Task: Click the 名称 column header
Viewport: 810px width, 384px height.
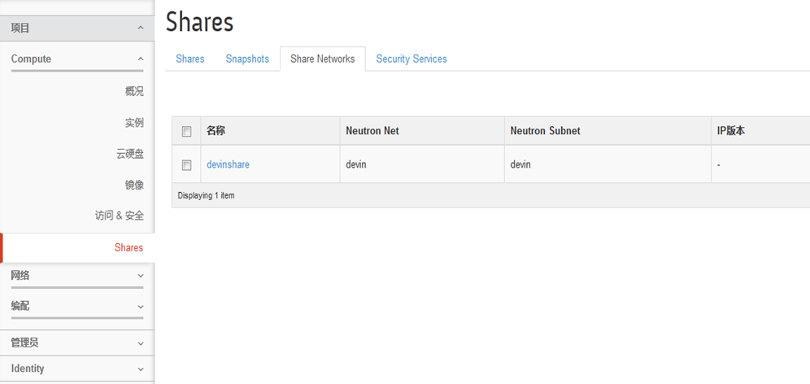Action: (x=216, y=131)
